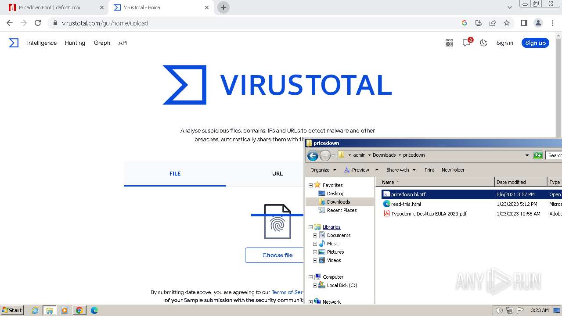This screenshot has height=316, width=562.
Task: Open Preview dropdown arrow in Explorer
Action: (x=376, y=170)
